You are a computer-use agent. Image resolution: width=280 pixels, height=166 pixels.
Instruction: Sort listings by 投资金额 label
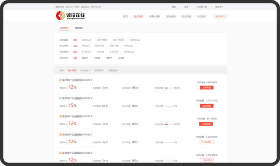[113, 71]
